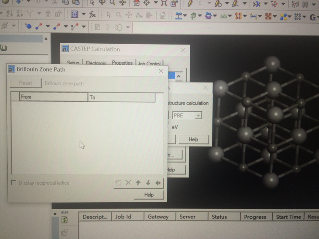The width and height of the screenshot is (319, 239).
Task: Click the new path segment icon
Action: pos(118,183)
